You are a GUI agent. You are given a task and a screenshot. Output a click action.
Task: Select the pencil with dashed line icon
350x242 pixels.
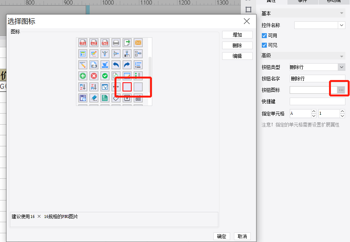pyautogui.click(x=83, y=65)
